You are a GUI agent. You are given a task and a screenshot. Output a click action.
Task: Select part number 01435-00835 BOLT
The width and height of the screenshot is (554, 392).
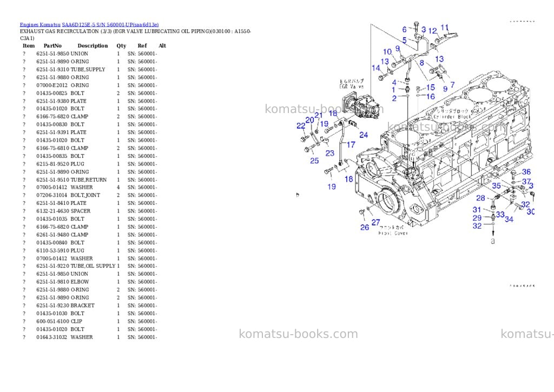tap(61, 156)
